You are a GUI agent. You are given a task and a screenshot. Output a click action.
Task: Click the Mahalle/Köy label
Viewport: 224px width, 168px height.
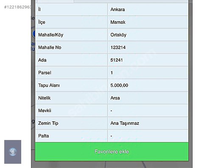(x=51, y=35)
